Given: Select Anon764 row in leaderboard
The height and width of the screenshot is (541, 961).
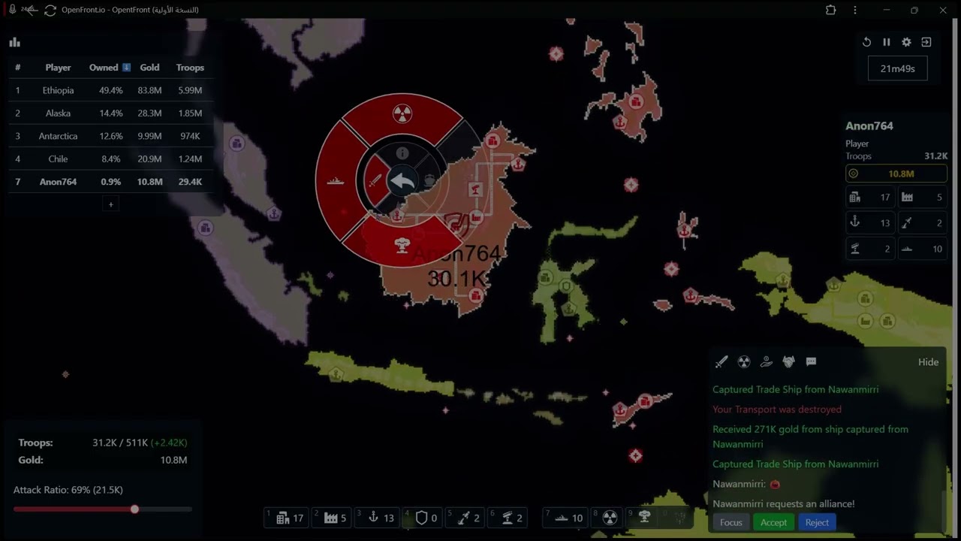Looking at the screenshot, I should 110,182.
